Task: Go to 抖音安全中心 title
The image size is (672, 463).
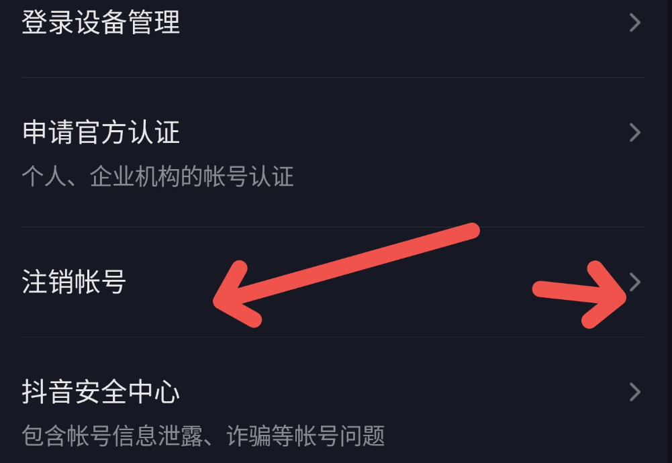Action: pos(100,392)
